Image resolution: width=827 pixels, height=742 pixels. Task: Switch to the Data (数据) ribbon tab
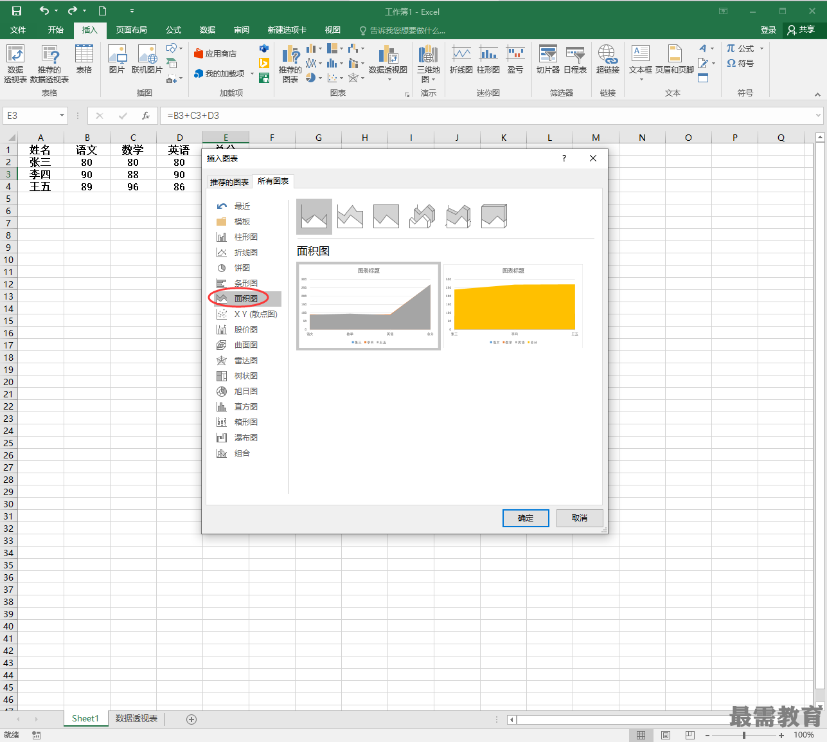point(208,30)
